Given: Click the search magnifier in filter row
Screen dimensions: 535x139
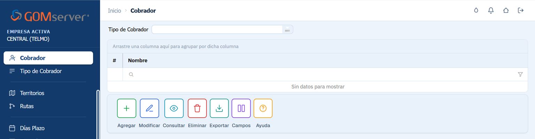Looking at the screenshot, I should pos(131,74).
